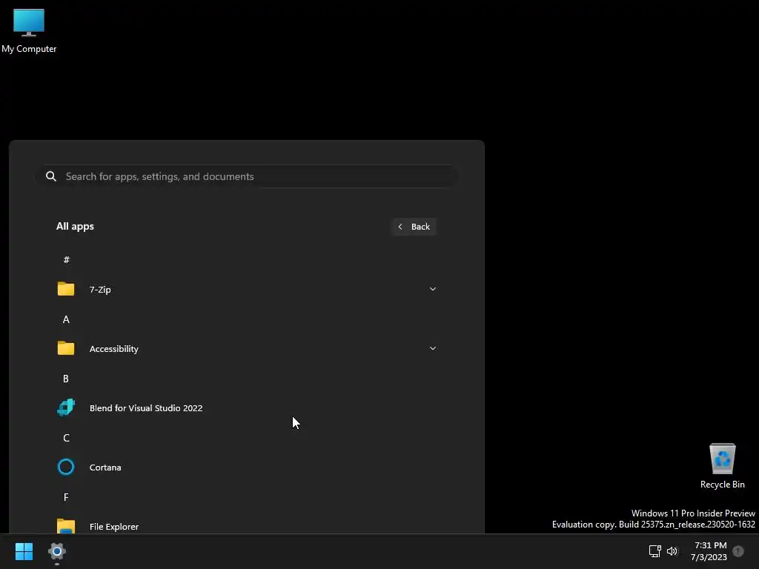Launch File Explorer from the apps list
Viewport: 759px width, 569px height.
tap(113, 527)
